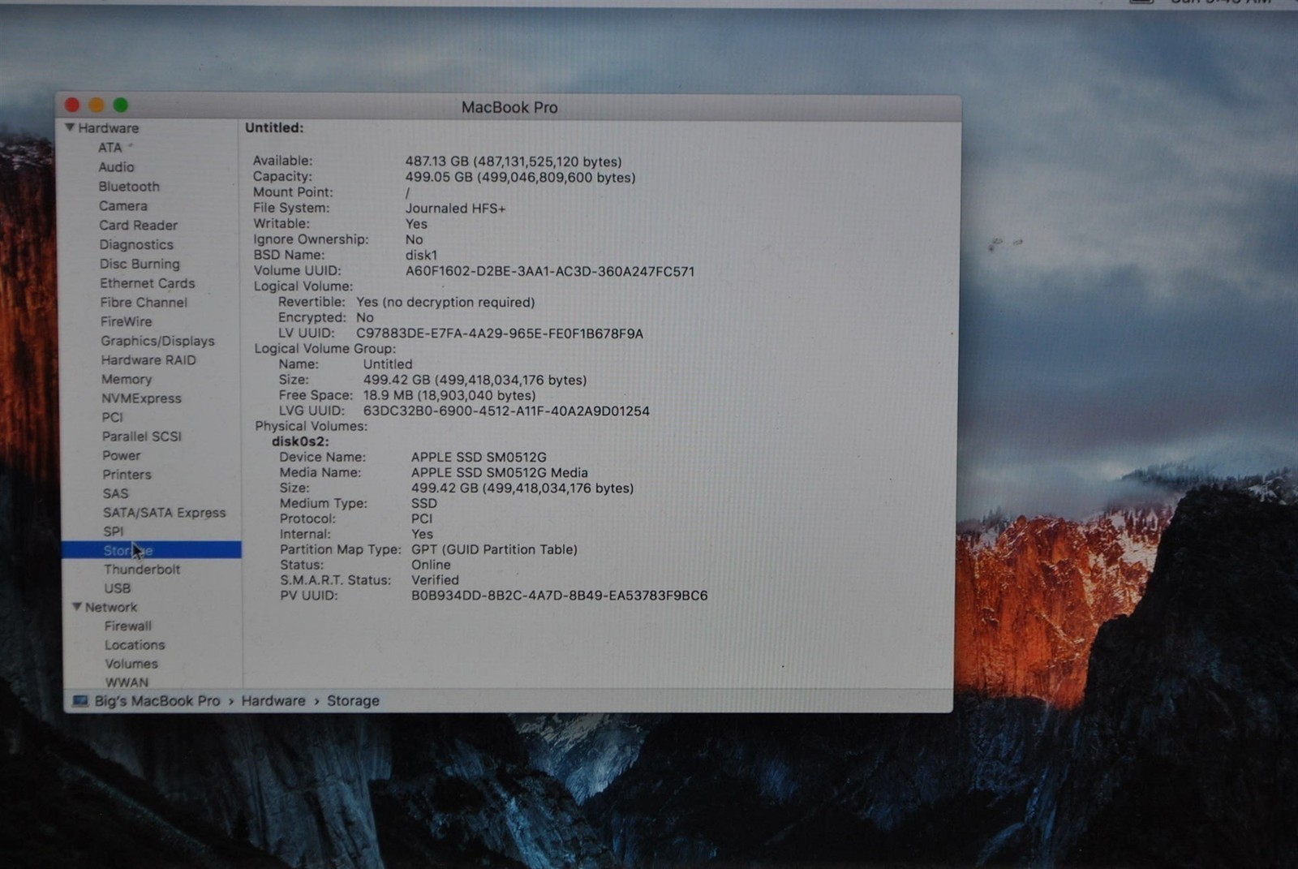Select the highlighted Storage entry
This screenshot has height=869, width=1298.
pos(152,550)
